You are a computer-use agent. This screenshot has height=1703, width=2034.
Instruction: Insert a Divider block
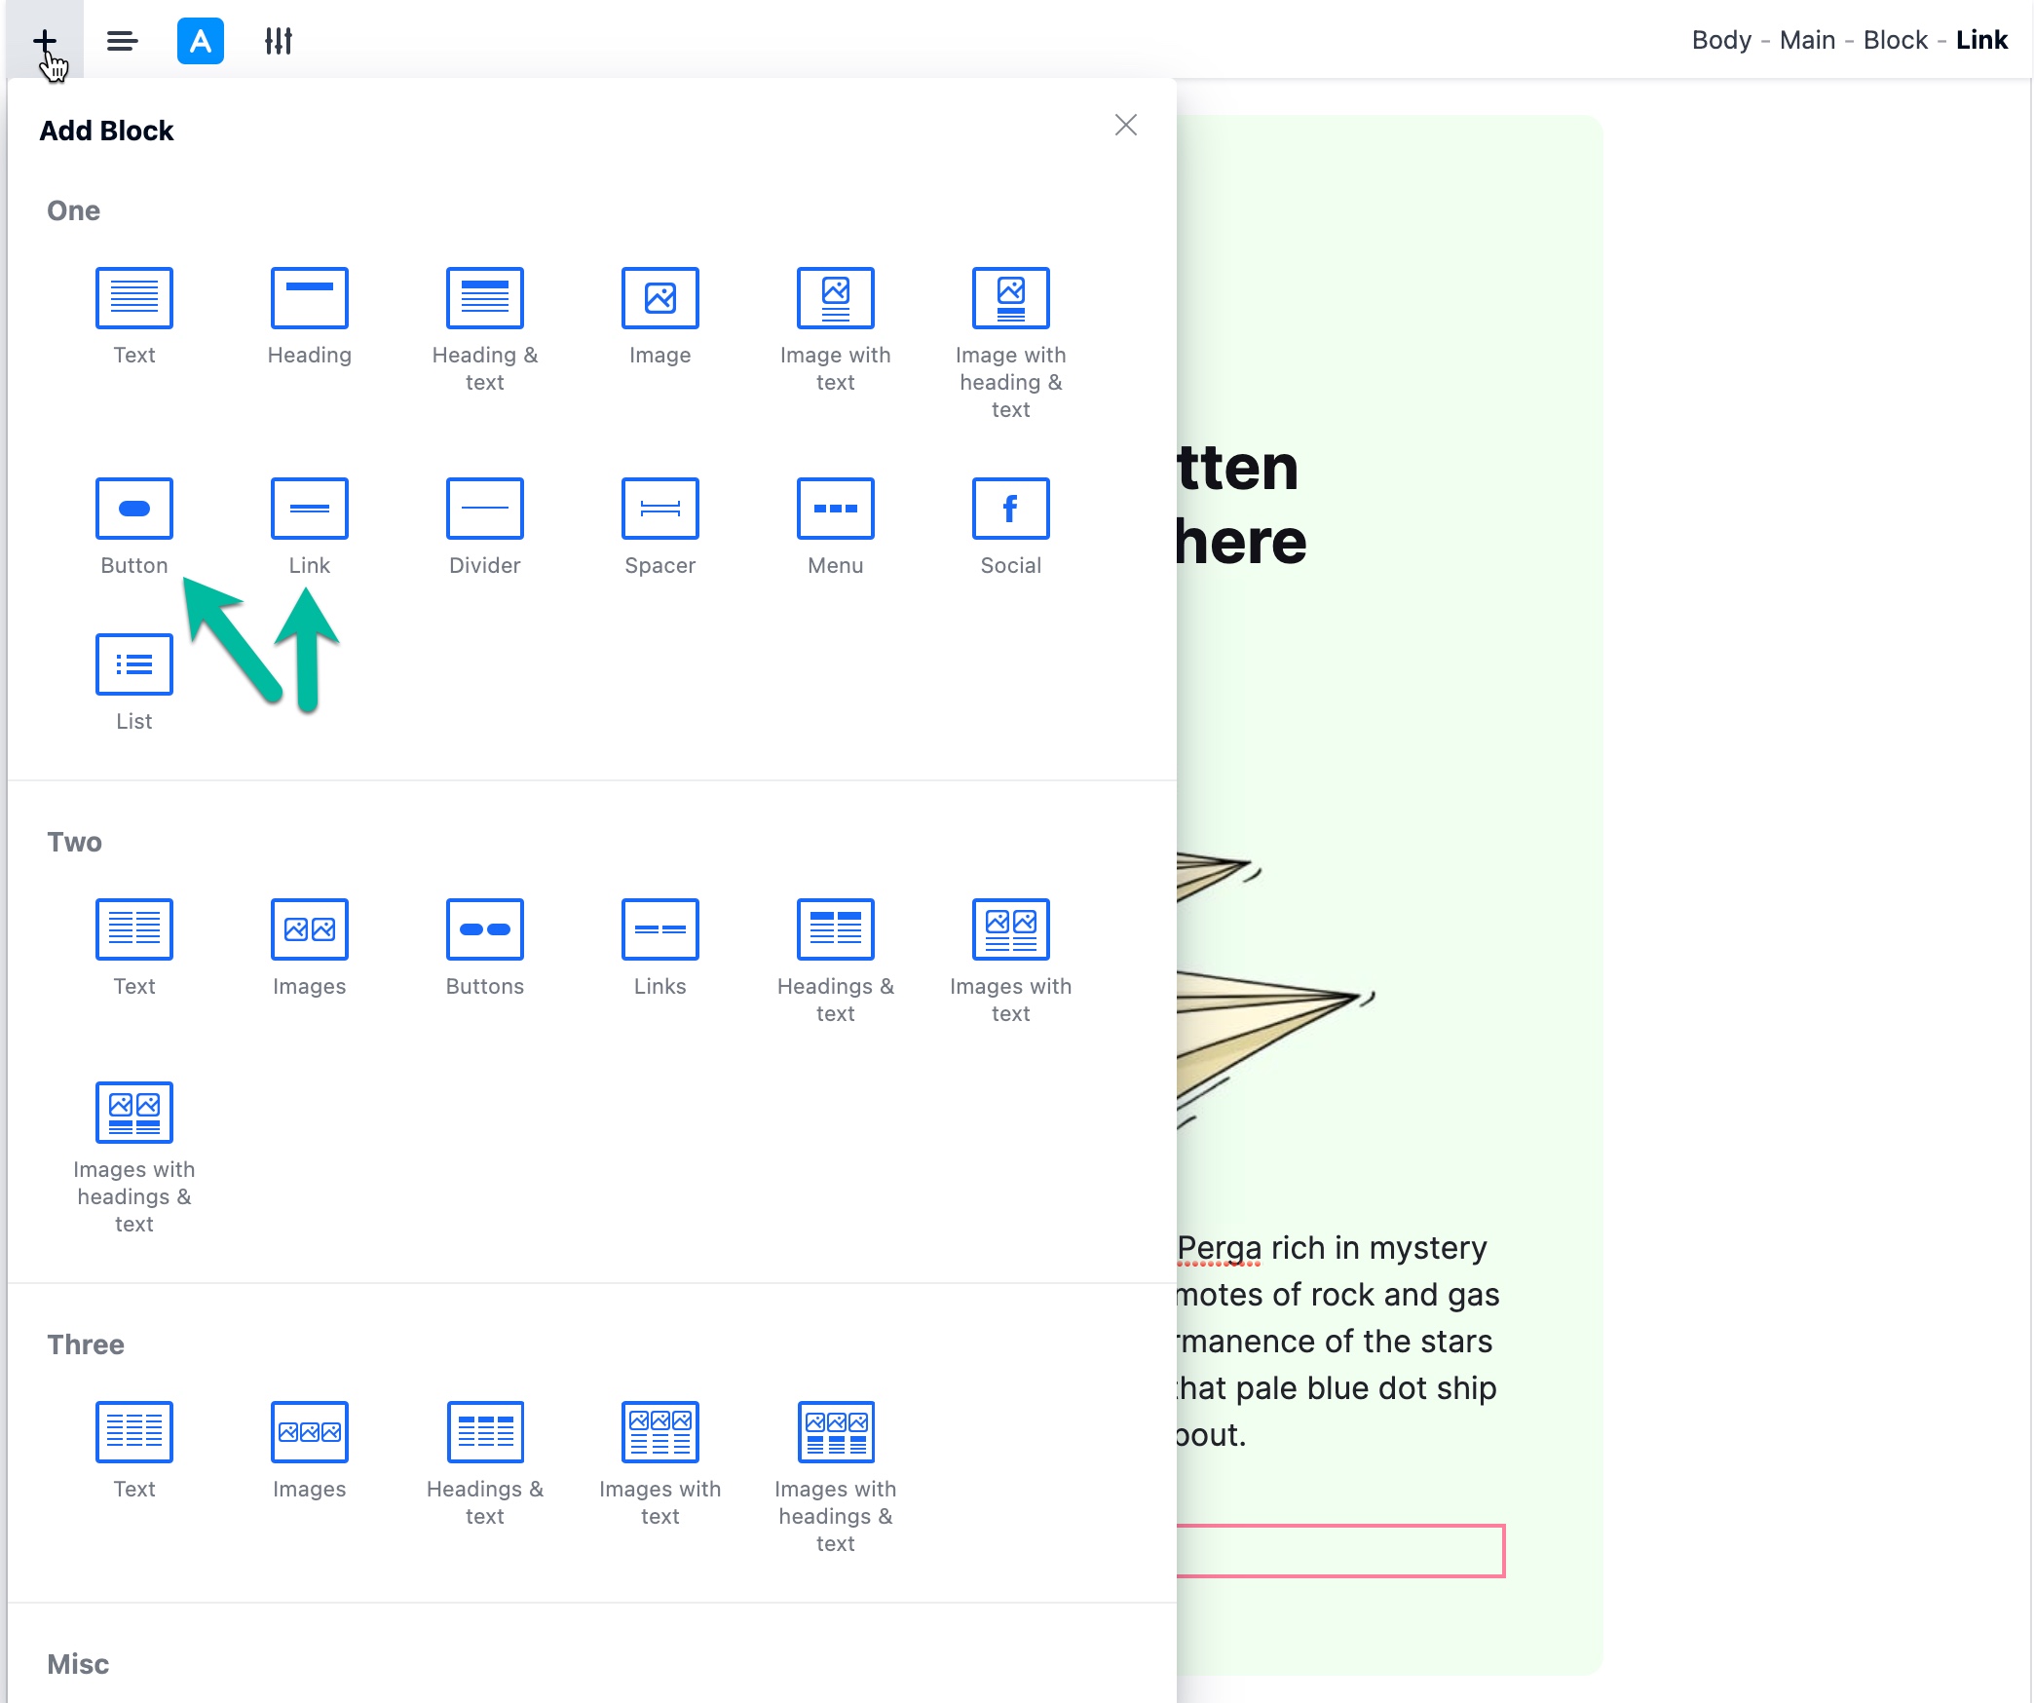484,509
